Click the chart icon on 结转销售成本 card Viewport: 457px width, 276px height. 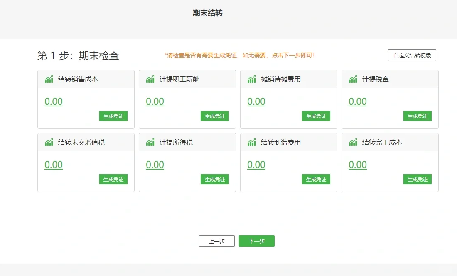49,79
